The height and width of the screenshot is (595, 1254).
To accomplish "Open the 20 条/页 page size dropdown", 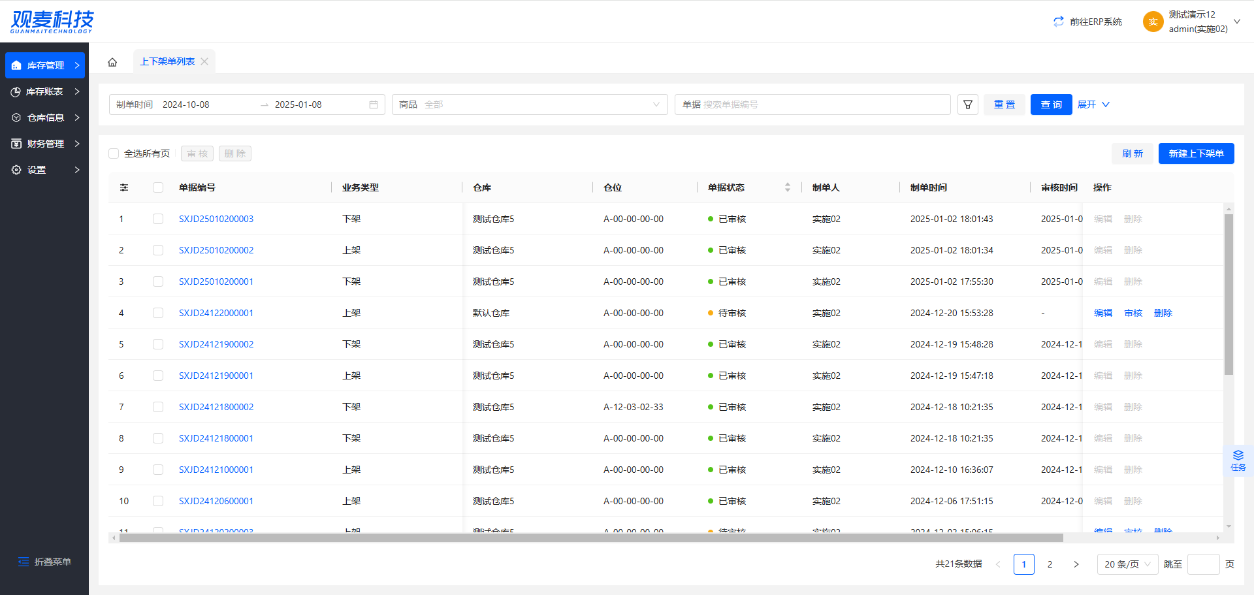I will point(1127,564).
